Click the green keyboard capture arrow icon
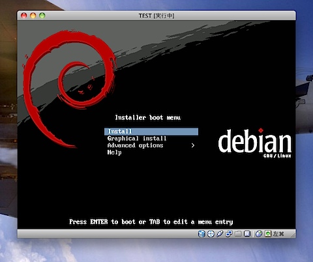The width and height of the screenshot is (313, 262). [x=268, y=234]
